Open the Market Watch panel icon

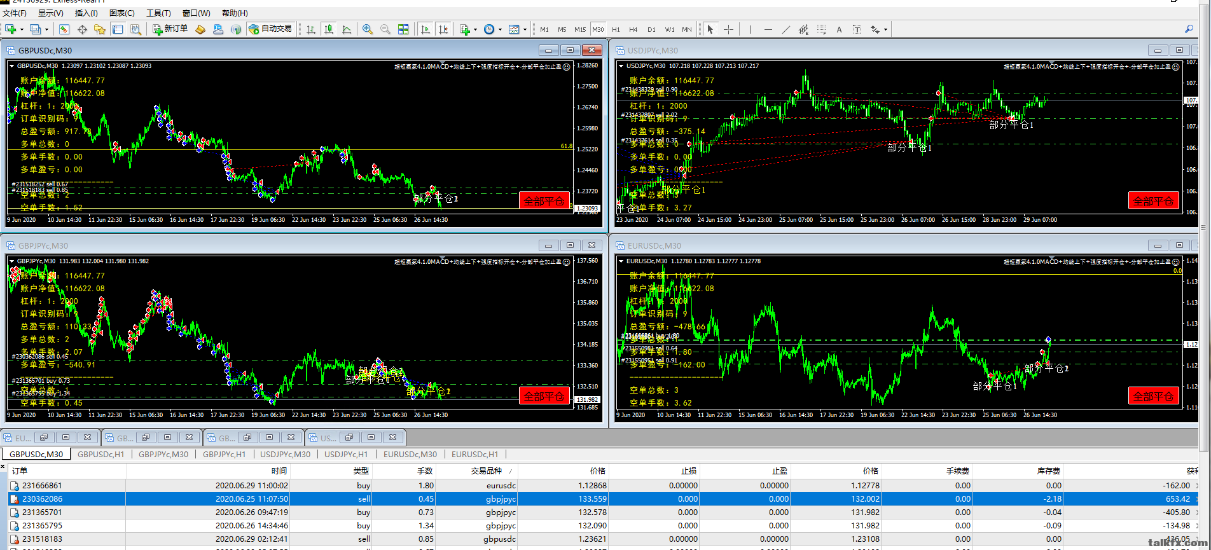64,29
